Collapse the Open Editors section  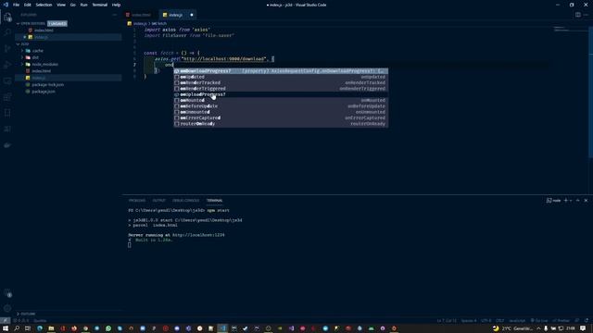(x=32, y=23)
